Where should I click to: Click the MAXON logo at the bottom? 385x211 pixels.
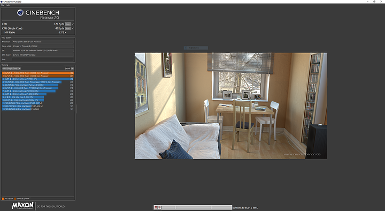click(22, 205)
